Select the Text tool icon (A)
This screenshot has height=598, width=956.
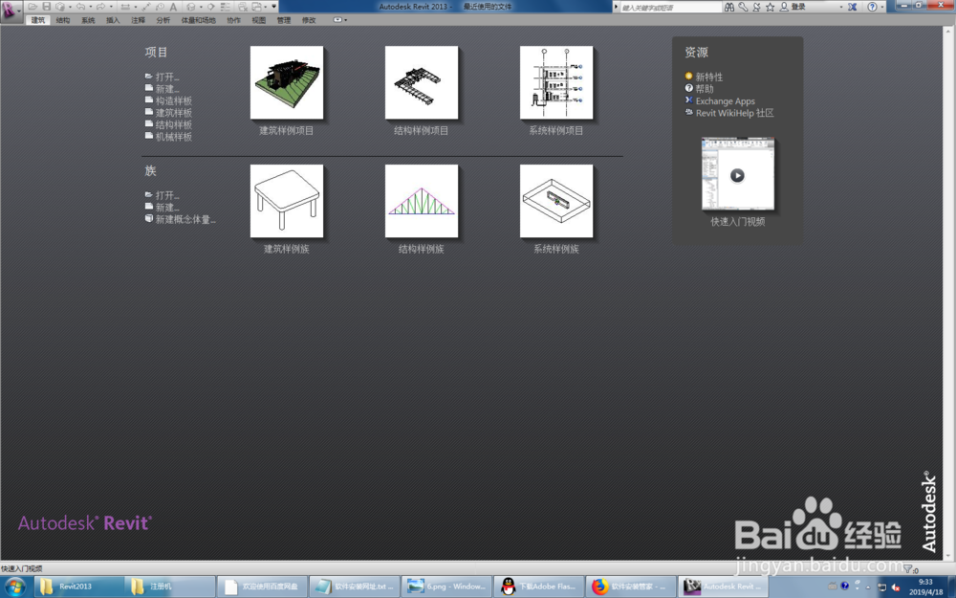tap(173, 7)
